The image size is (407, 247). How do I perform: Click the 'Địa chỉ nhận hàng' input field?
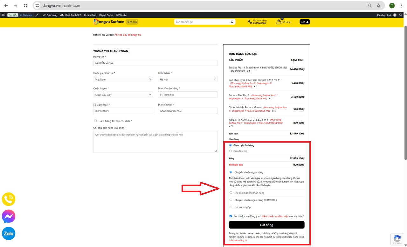point(188,95)
